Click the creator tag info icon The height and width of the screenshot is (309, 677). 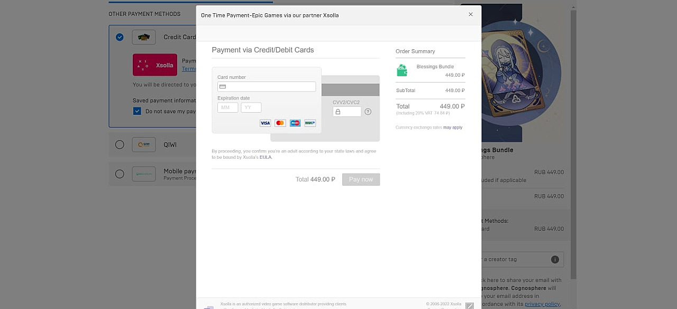pyautogui.click(x=555, y=259)
